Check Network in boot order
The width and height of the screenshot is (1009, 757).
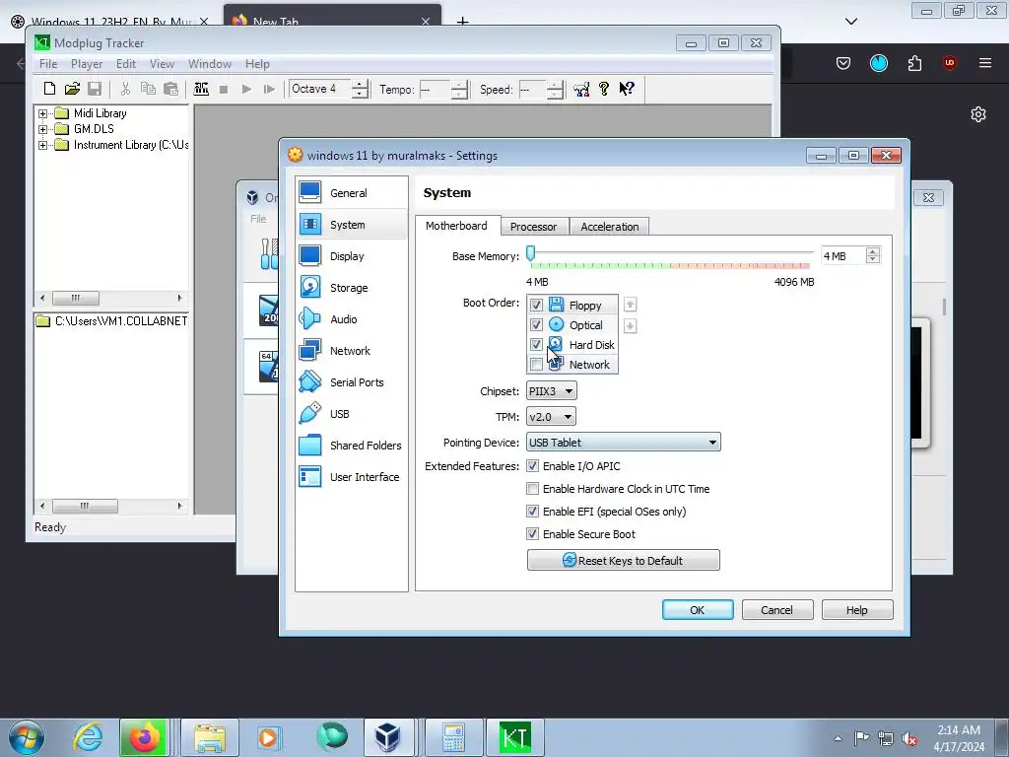(x=536, y=365)
